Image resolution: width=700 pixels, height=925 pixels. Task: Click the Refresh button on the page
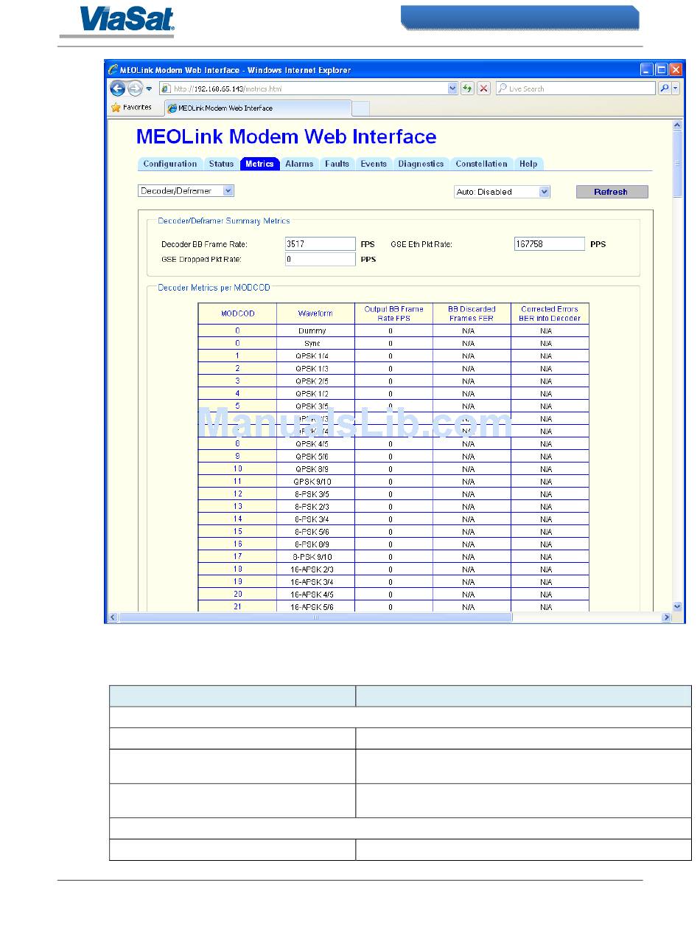pos(612,192)
